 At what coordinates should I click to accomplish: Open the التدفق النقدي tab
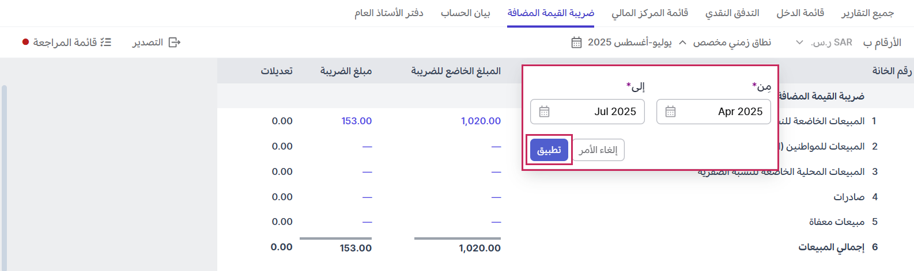pos(732,13)
